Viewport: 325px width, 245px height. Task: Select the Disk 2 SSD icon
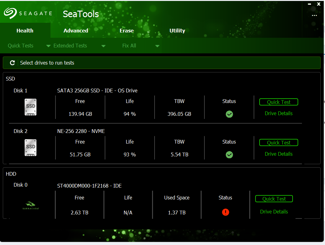[31, 148]
